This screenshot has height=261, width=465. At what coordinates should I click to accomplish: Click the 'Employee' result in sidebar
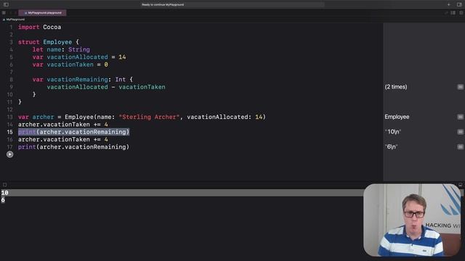[x=397, y=117]
